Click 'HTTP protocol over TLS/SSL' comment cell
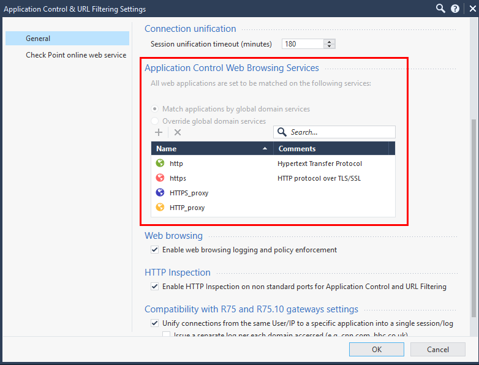 [x=319, y=178]
